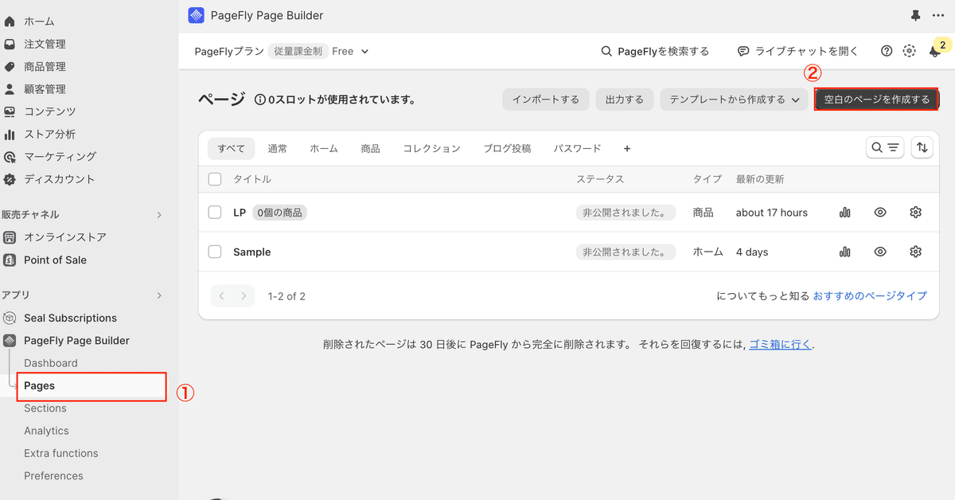Click PageFlyを検索する search
Screen dimensions: 955x500
tap(655, 51)
